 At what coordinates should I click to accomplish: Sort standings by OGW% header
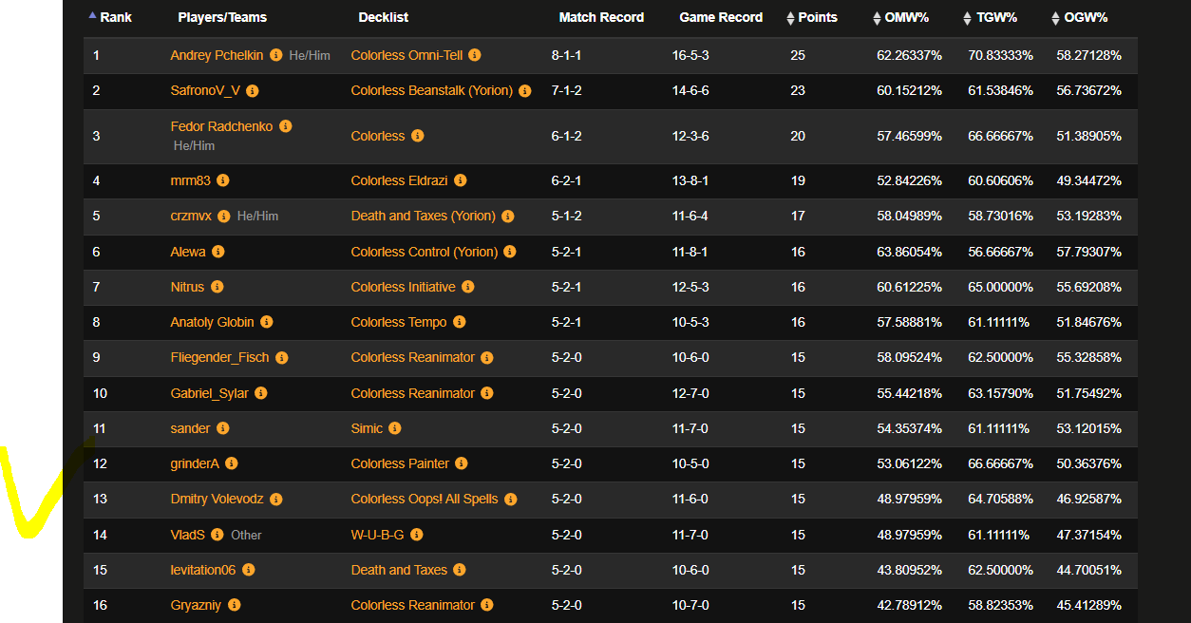tap(1079, 17)
